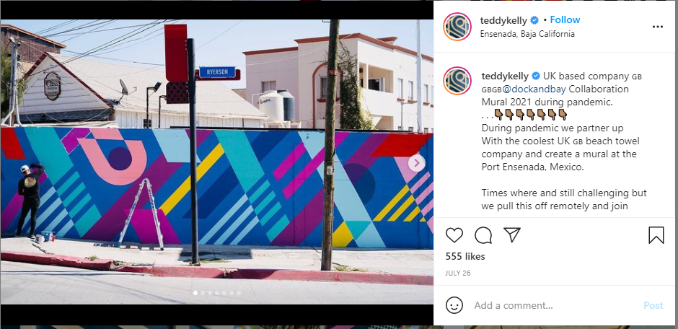Open Ensenada, Baja California location link
678x329 pixels.
(x=527, y=34)
